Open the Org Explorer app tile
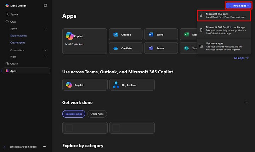 (x=132, y=85)
